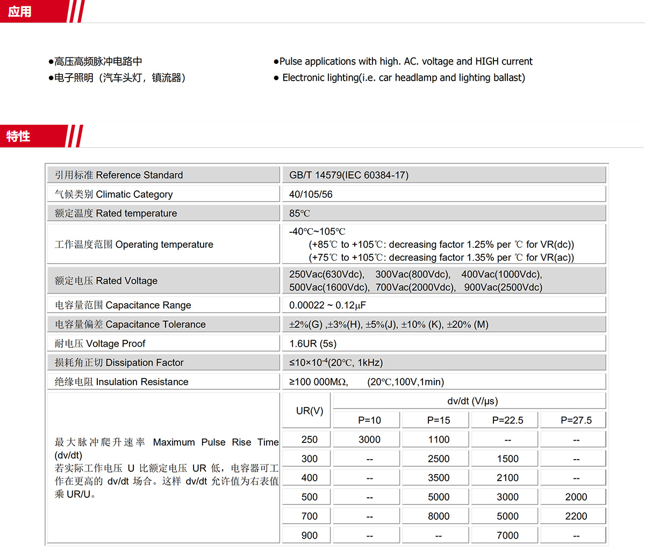Select the 700Vac(2000Vdc) voltage entry

(x=415, y=287)
